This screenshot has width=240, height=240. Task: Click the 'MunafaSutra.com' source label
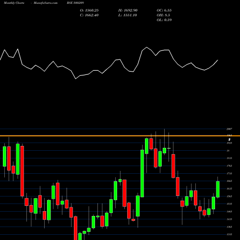pos(46,3)
